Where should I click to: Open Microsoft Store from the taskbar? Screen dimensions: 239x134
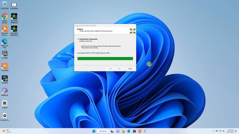[x=134, y=131]
